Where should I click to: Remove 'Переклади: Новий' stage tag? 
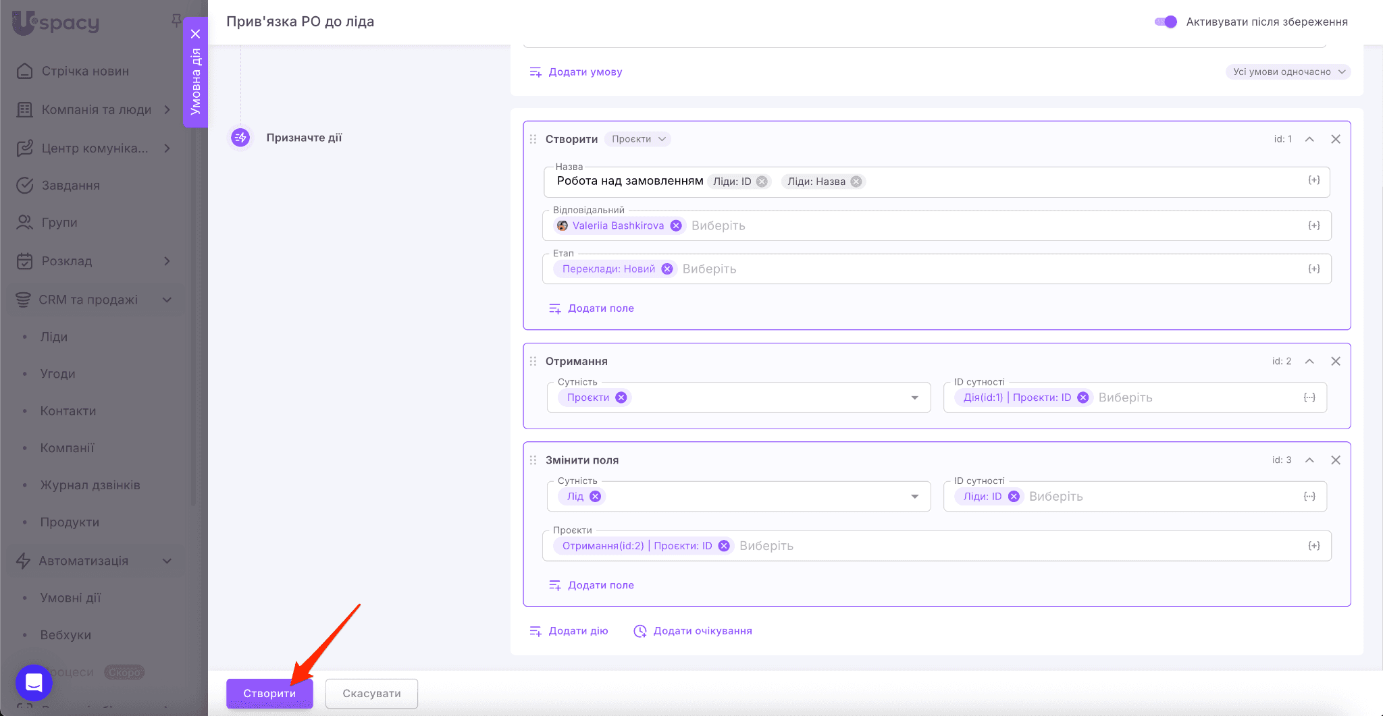pos(667,269)
